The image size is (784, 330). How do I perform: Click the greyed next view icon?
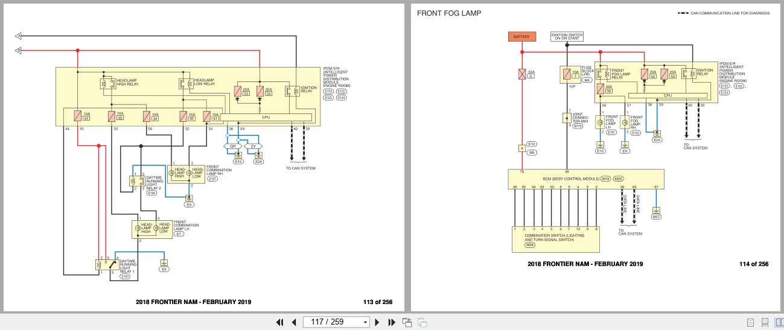[422, 322]
